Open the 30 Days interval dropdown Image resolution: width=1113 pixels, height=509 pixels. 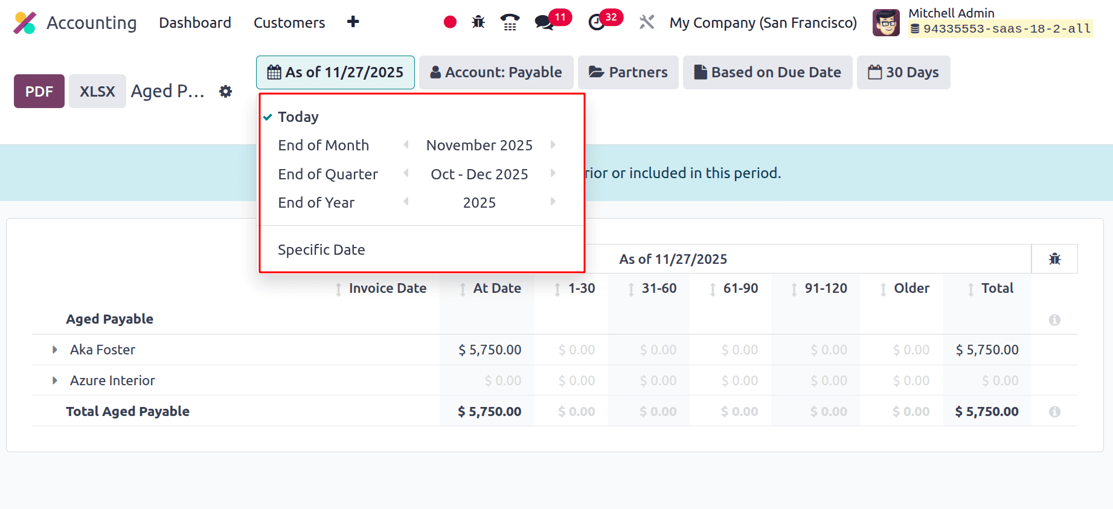click(x=903, y=72)
